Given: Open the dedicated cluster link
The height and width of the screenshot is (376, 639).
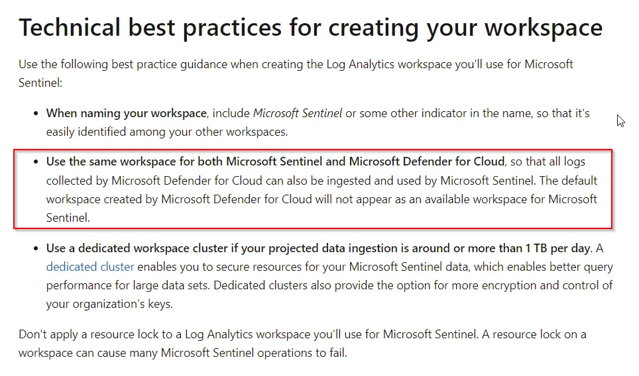Looking at the screenshot, I should [x=90, y=267].
